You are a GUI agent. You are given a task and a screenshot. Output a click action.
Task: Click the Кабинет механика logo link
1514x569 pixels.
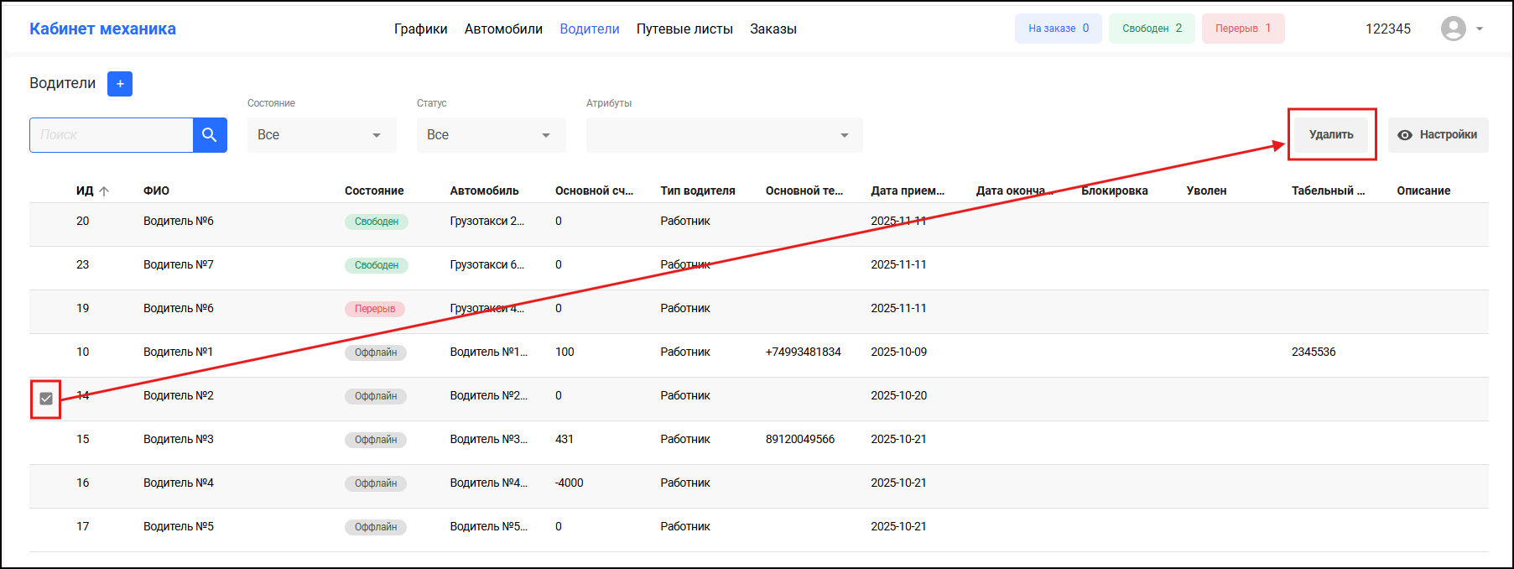click(x=102, y=29)
